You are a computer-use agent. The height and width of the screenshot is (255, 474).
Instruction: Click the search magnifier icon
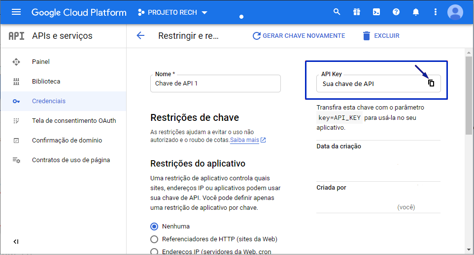337,12
